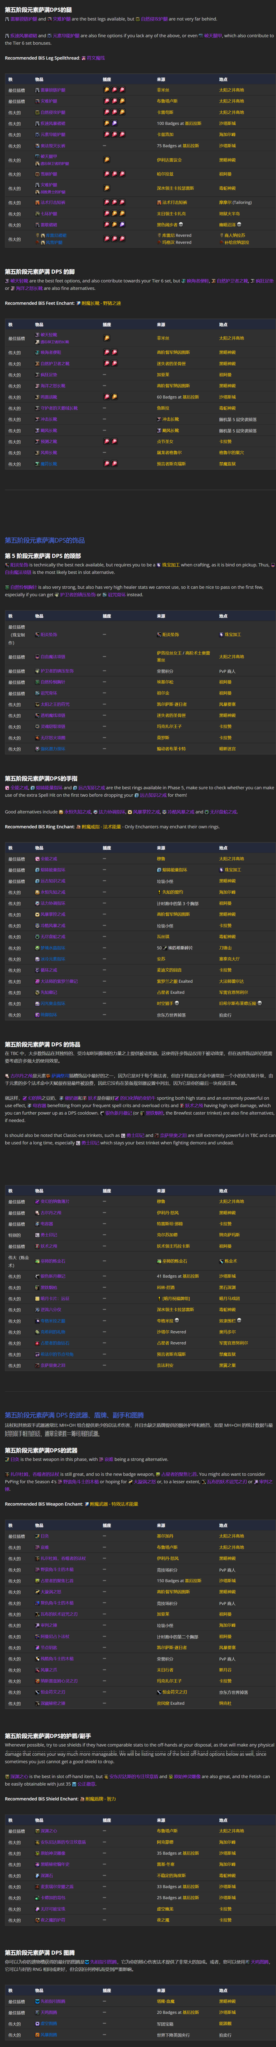276x2047 pixels.
Task: Click item icon in the 75 Badges row
Action: point(37,145)
